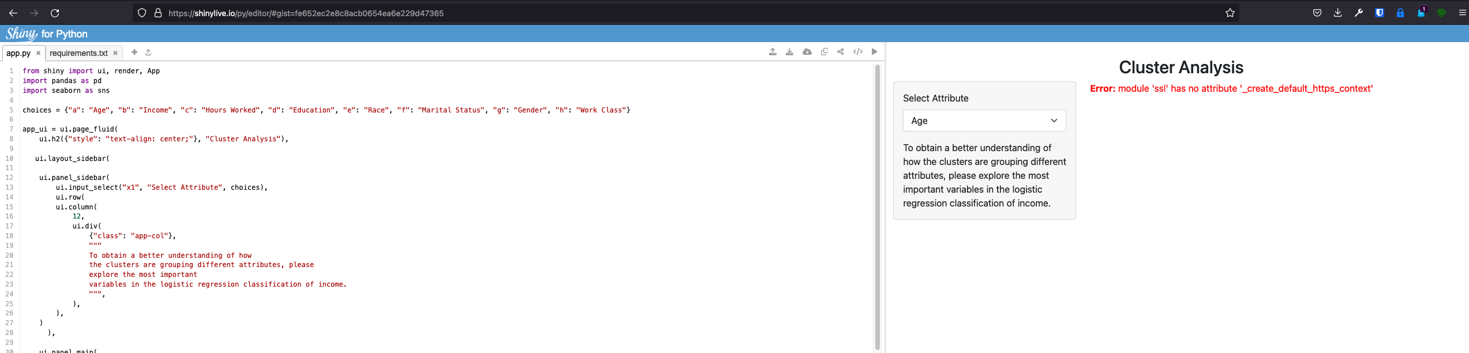Open the Bitwarden extension

1380,13
